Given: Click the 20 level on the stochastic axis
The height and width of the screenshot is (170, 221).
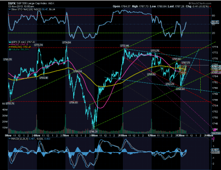Looking at the screenshot, I should pyautogui.click(x=213, y=33).
